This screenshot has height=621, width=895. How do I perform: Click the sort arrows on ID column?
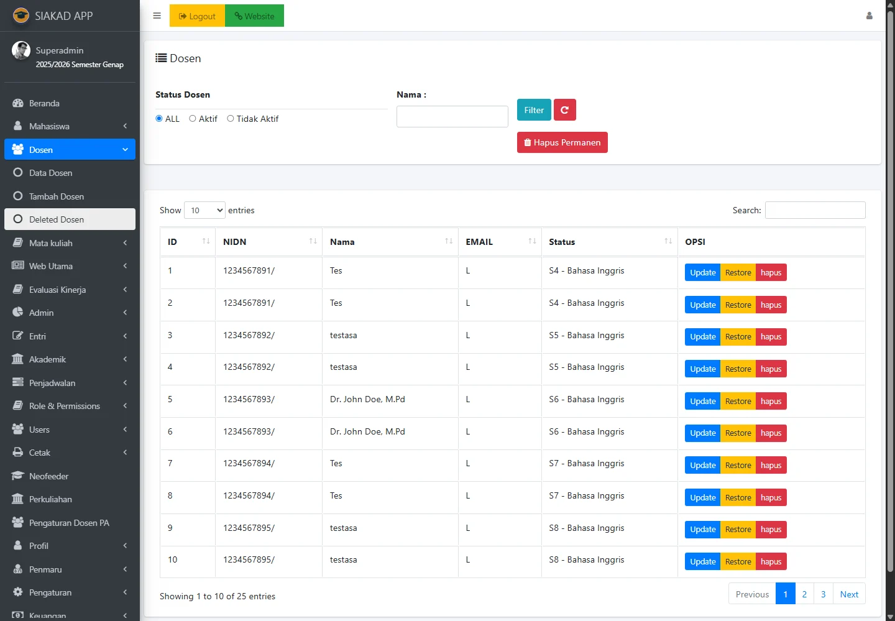coord(206,241)
